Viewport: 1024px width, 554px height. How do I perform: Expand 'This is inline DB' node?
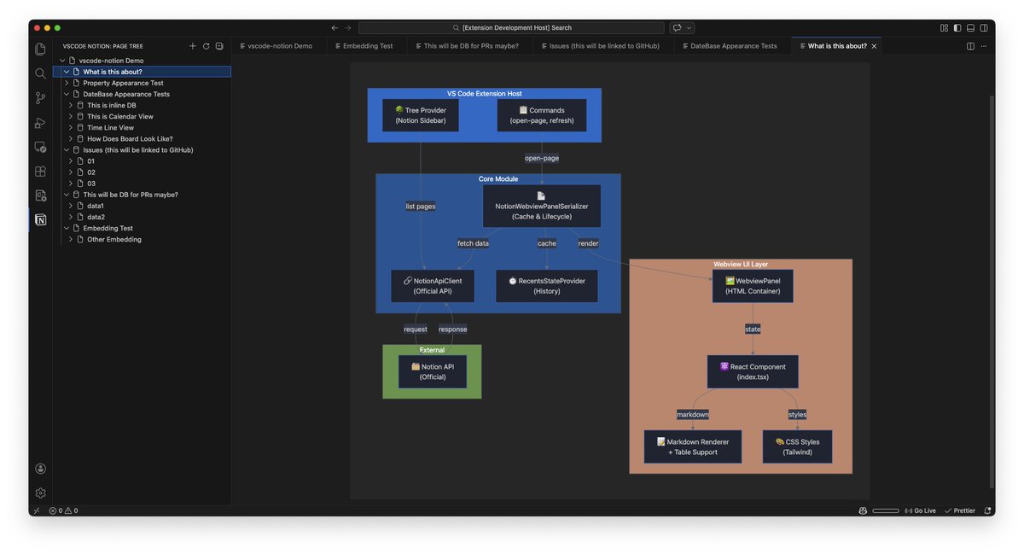coord(71,105)
